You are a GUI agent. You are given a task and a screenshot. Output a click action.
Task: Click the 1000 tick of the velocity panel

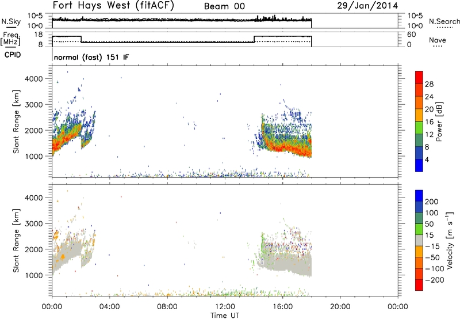34,275
